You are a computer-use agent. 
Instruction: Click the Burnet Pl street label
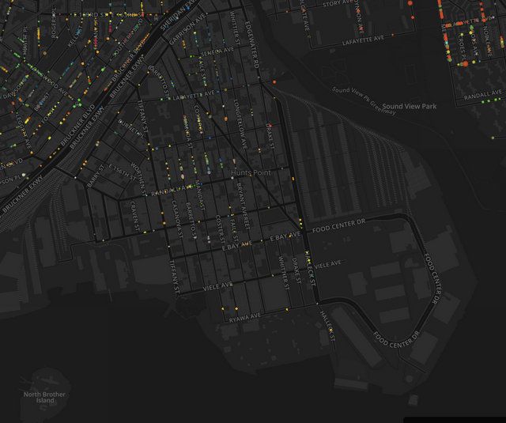(x=130, y=127)
